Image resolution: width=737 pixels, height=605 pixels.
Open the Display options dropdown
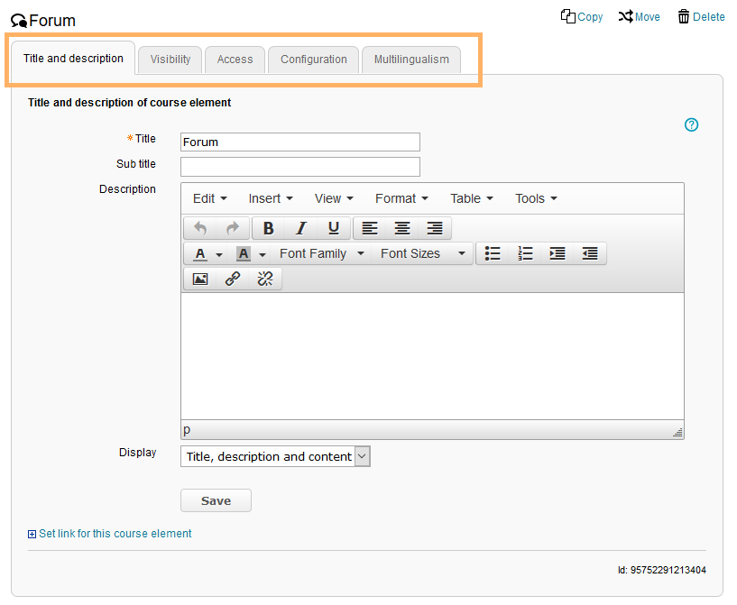(275, 457)
